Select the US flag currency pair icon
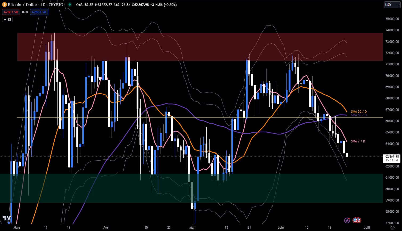Viewport: 402px width, 231px height. (x=356, y=220)
